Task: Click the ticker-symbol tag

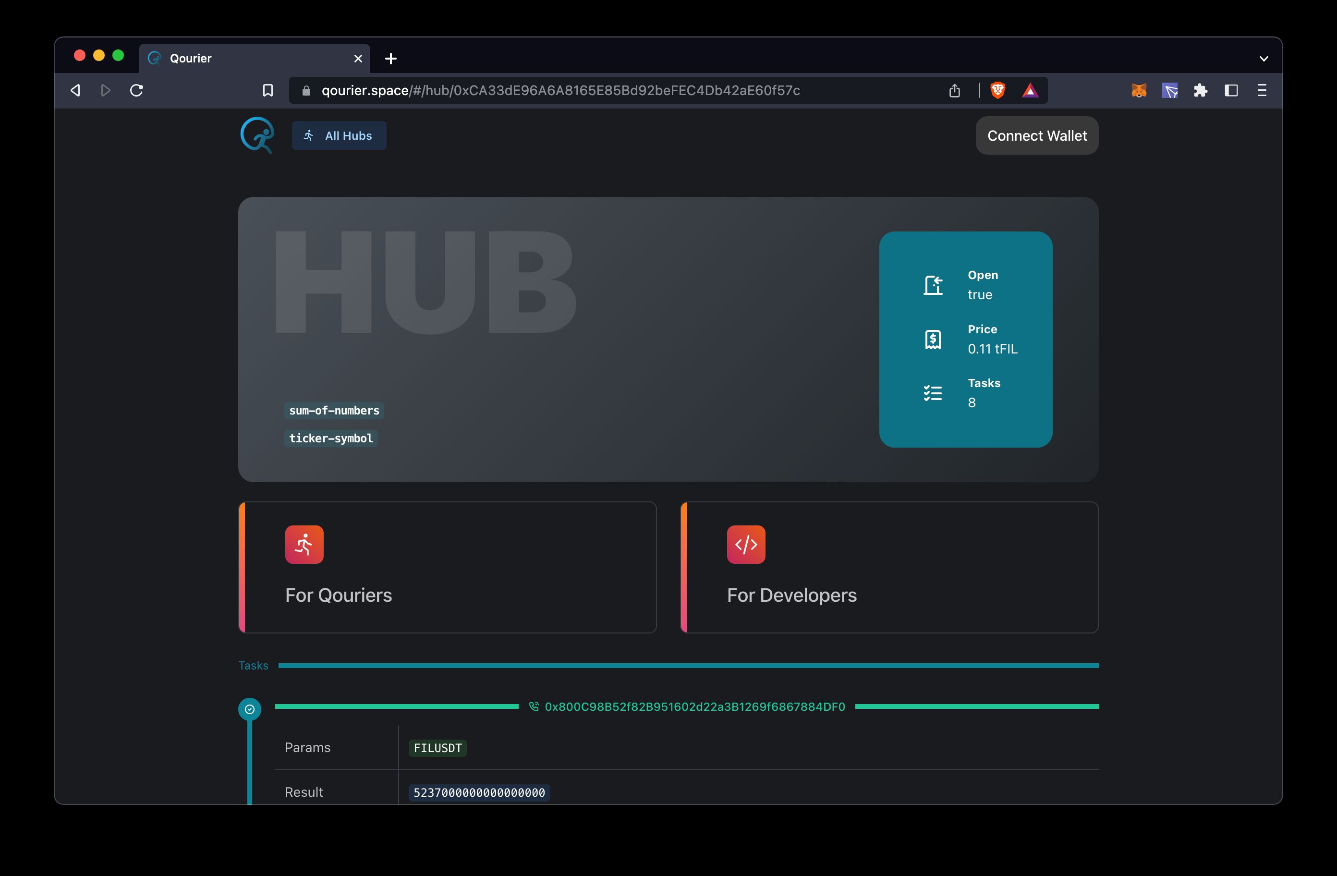Action: click(331, 438)
